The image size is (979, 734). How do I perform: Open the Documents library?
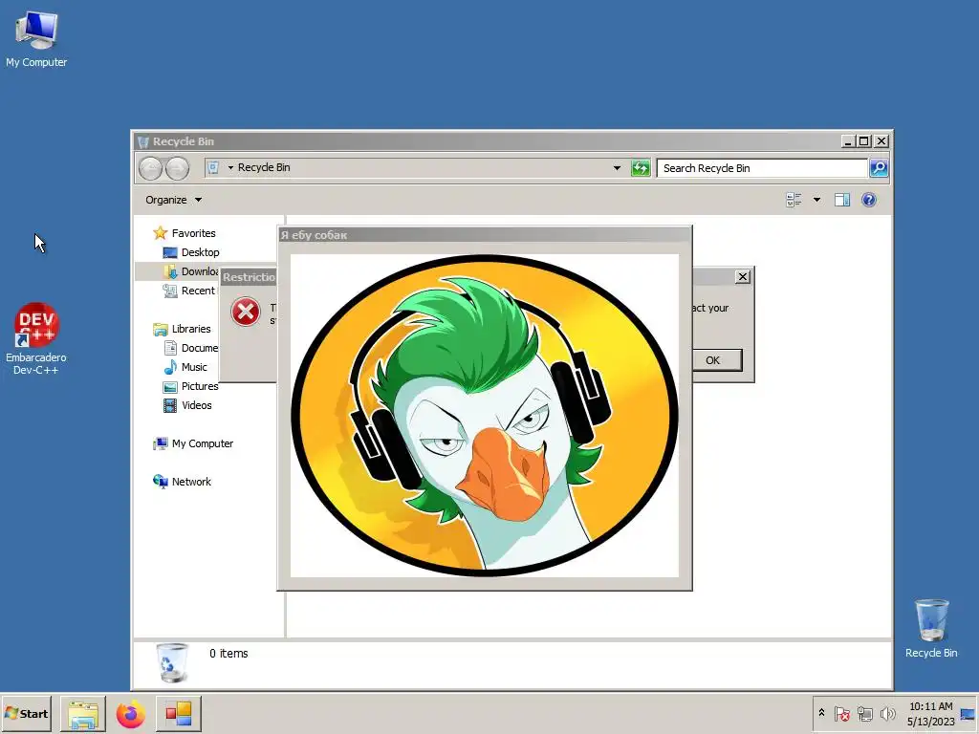point(191,348)
